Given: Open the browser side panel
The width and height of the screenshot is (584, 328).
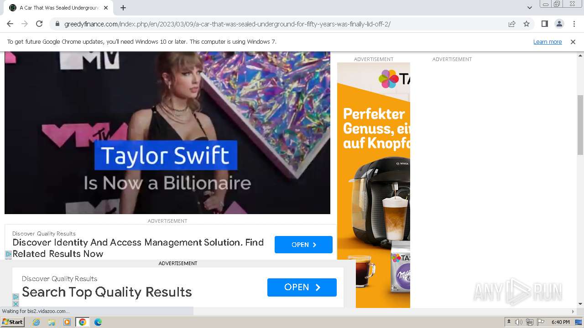Looking at the screenshot, I should point(544,24).
